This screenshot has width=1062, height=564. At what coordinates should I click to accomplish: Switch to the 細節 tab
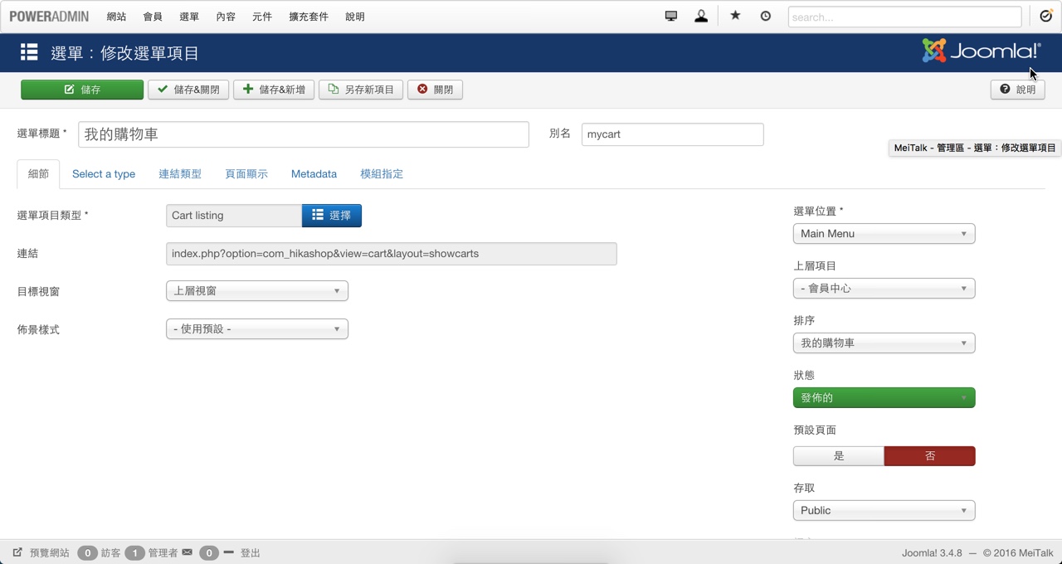click(x=38, y=174)
